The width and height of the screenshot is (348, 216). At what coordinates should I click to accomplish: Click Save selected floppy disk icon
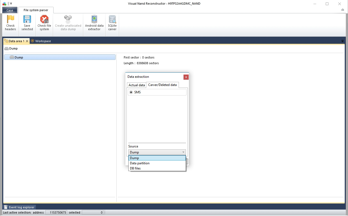27,19
